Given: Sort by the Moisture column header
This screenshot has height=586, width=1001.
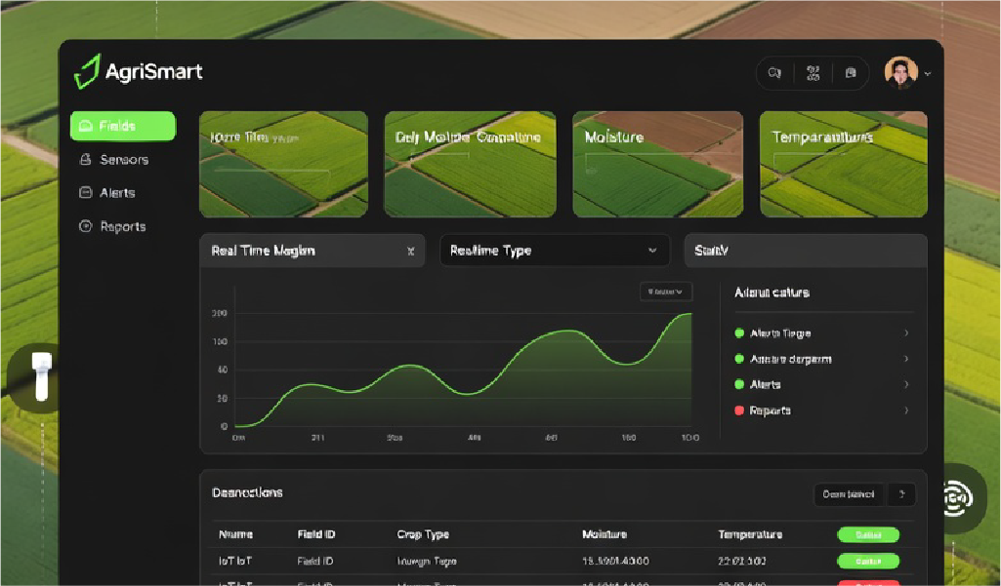Looking at the screenshot, I should pyautogui.click(x=604, y=534).
